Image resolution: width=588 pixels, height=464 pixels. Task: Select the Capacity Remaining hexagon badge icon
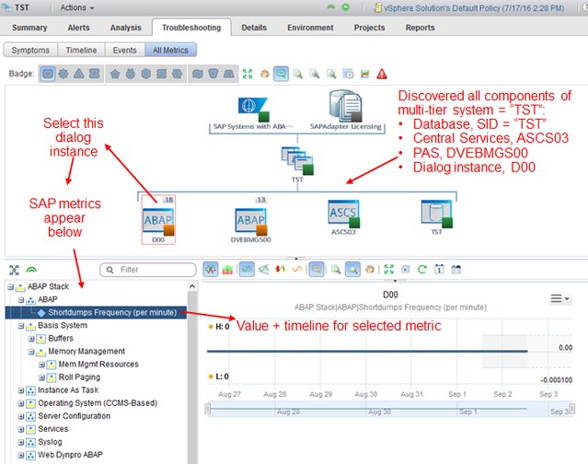(146, 74)
